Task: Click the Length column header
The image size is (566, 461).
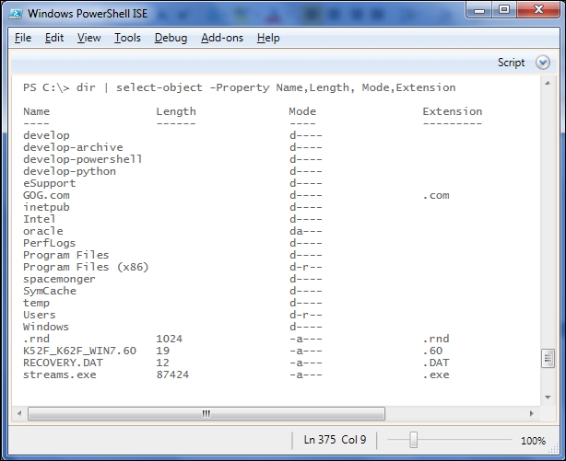Action: (176, 111)
